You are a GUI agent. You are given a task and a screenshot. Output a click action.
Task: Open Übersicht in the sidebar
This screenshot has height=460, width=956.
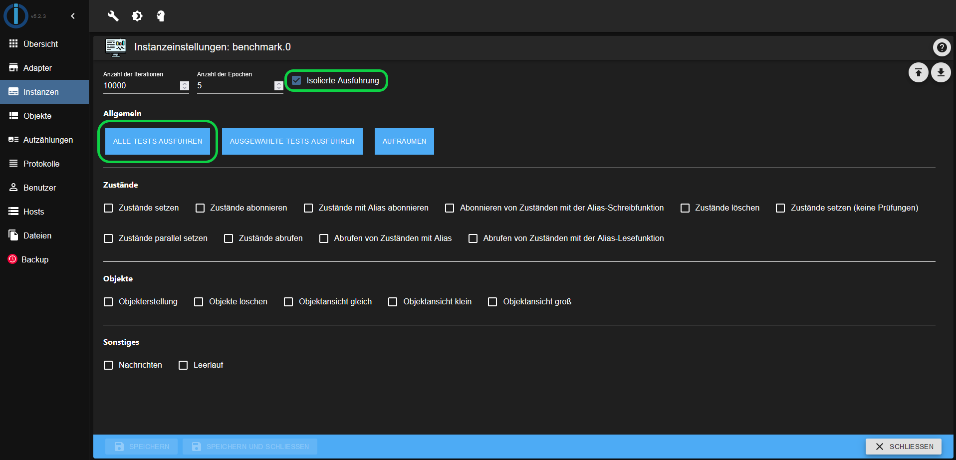click(x=44, y=44)
